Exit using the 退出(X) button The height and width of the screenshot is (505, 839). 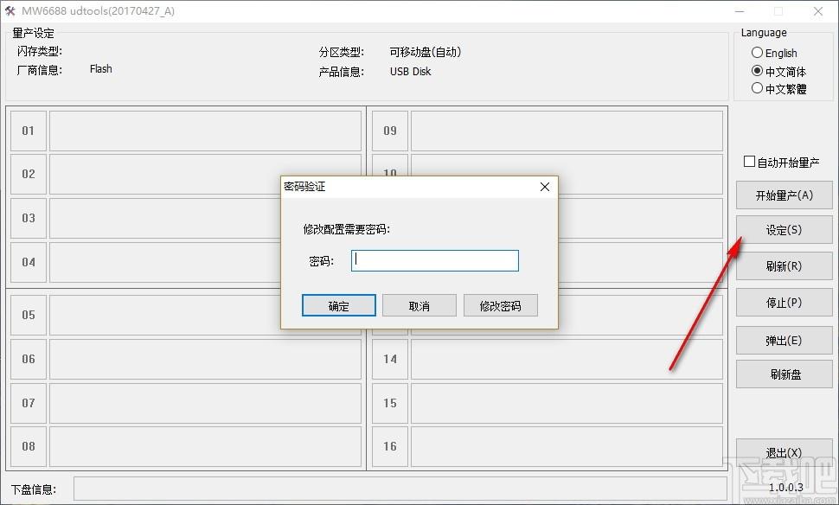(784, 452)
